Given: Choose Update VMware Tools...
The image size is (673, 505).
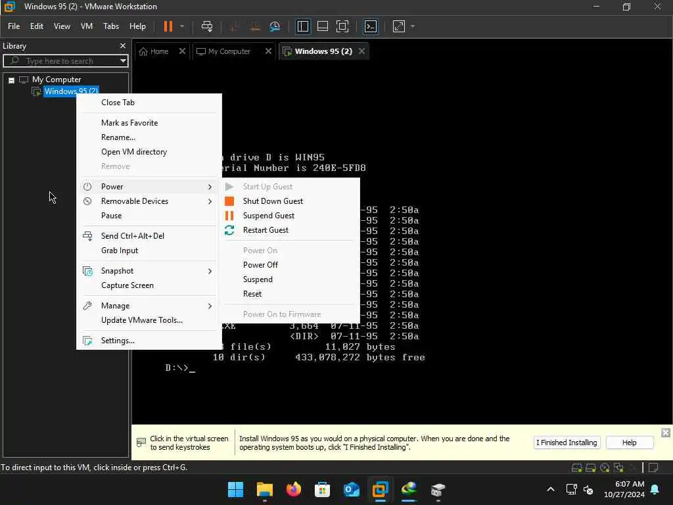Looking at the screenshot, I should point(142,320).
